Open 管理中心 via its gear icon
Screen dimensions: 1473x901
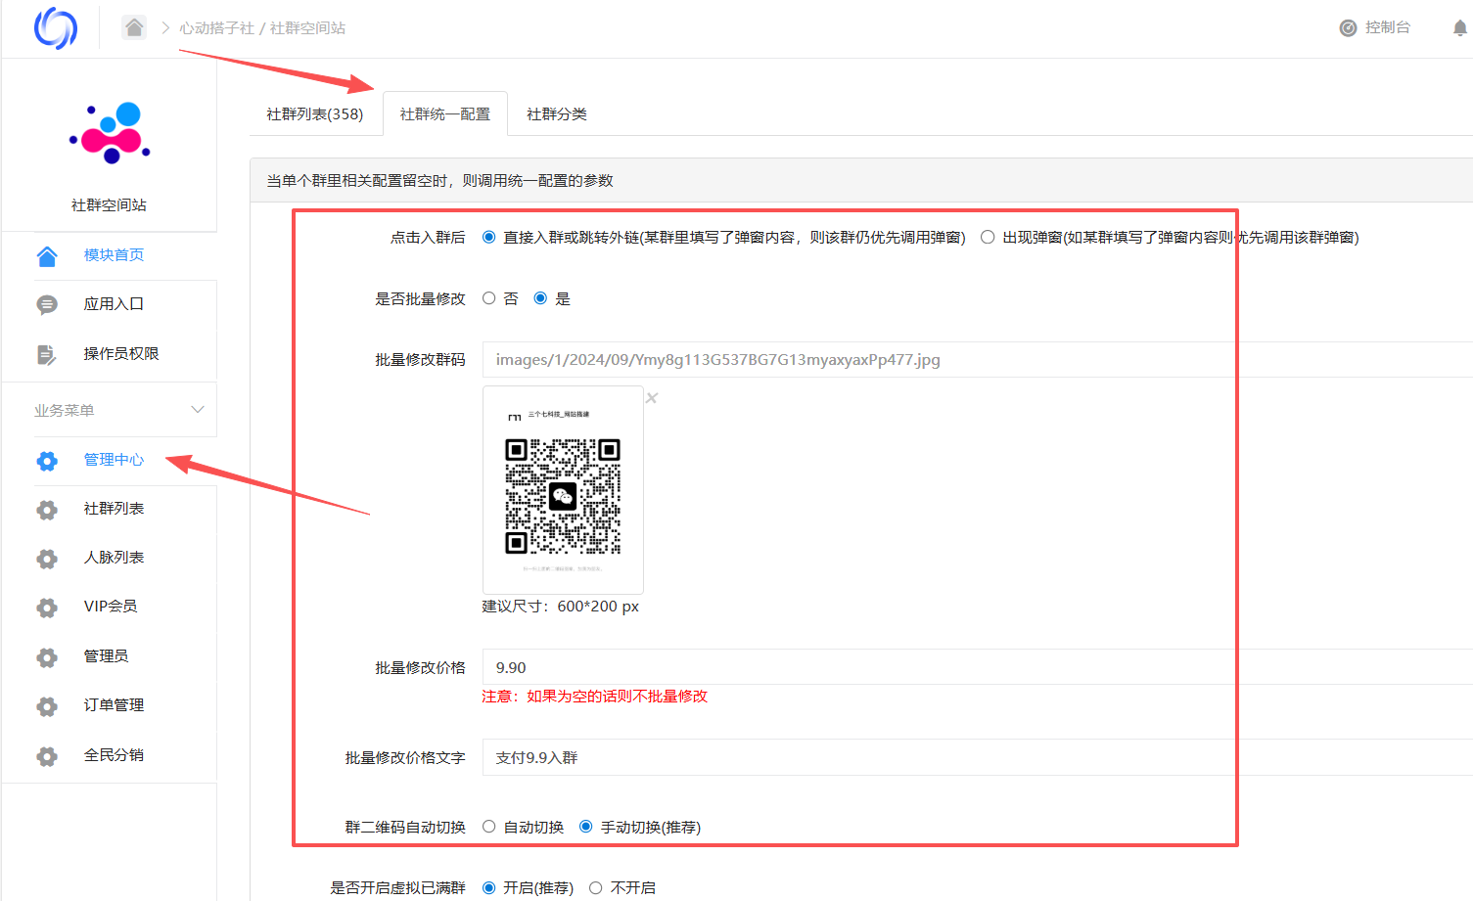pyautogui.click(x=47, y=460)
